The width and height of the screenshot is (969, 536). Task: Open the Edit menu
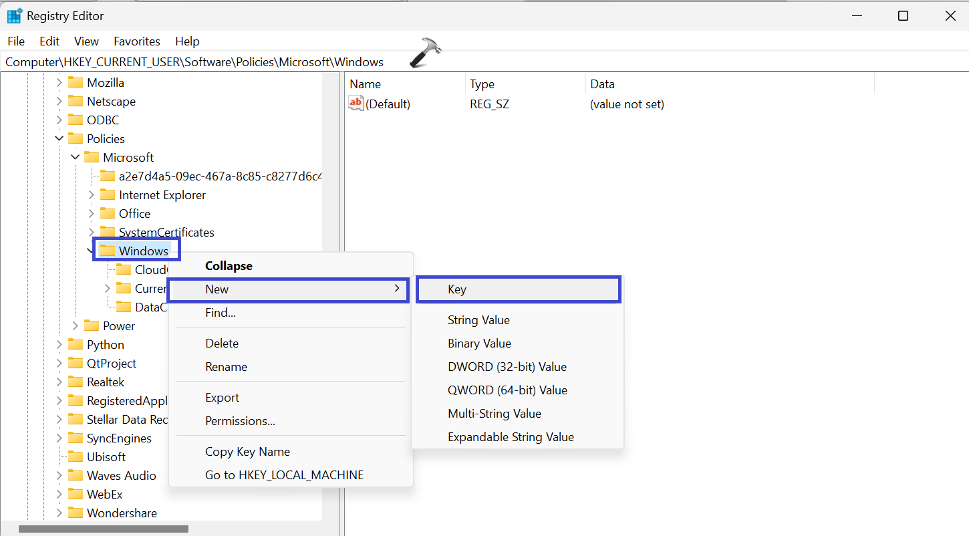tap(49, 41)
